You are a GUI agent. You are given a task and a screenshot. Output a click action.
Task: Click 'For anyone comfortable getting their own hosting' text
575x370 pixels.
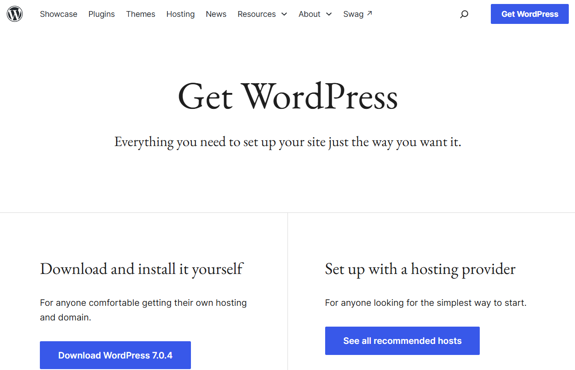tap(144, 310)
